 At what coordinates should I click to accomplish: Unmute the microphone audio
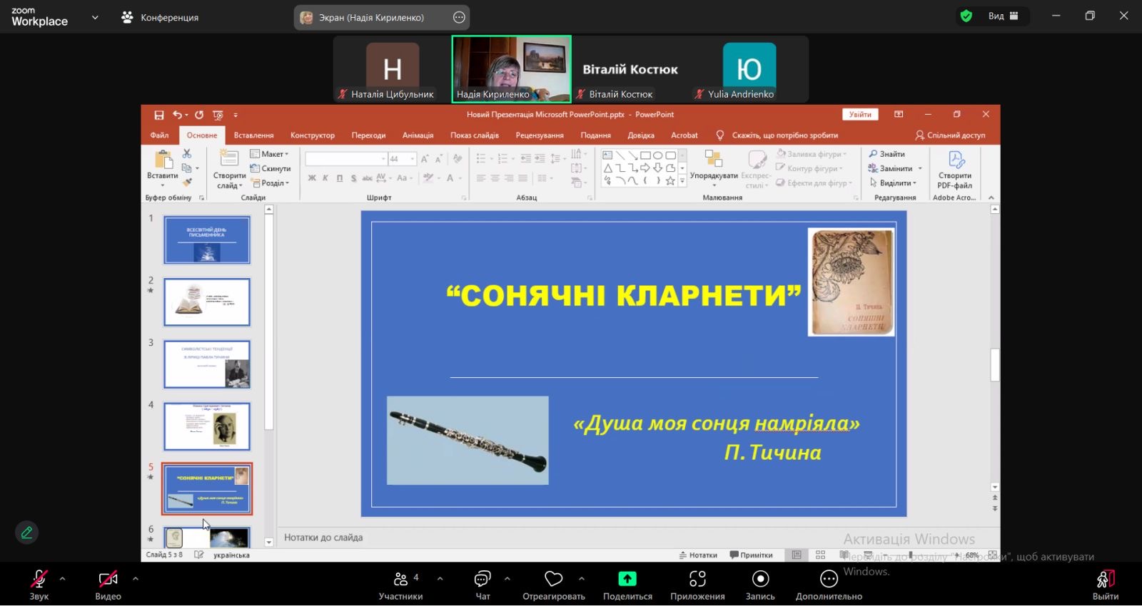[x=39, y=580]
